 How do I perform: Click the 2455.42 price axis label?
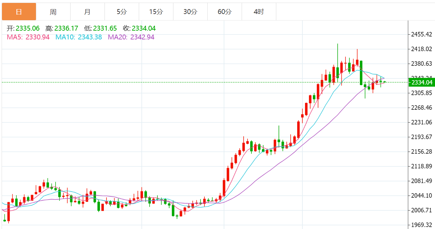422,34
